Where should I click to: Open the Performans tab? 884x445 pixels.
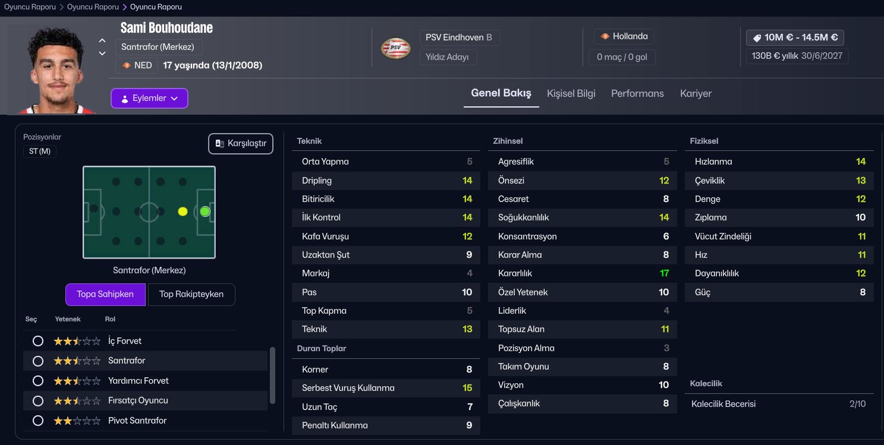coord(637,93)
